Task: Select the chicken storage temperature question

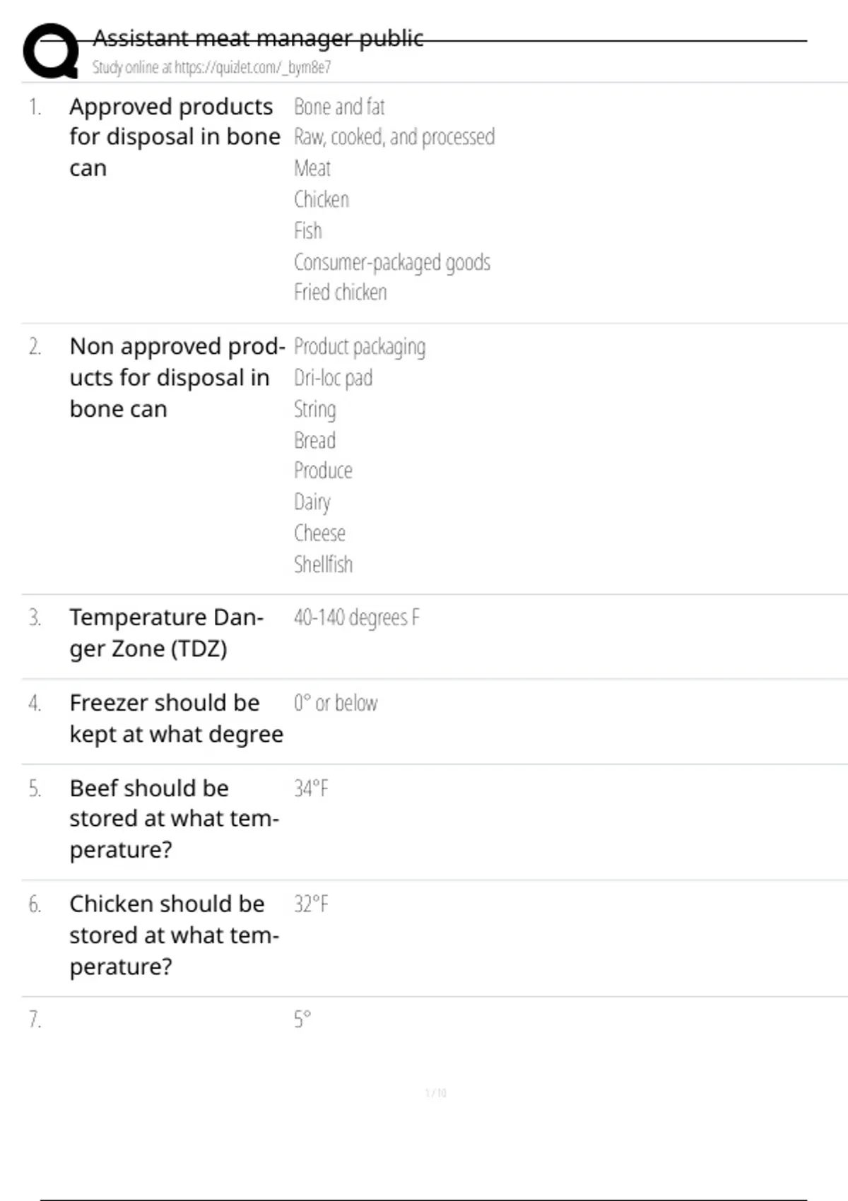Action: pyautogui.click(x=174, y=935)
